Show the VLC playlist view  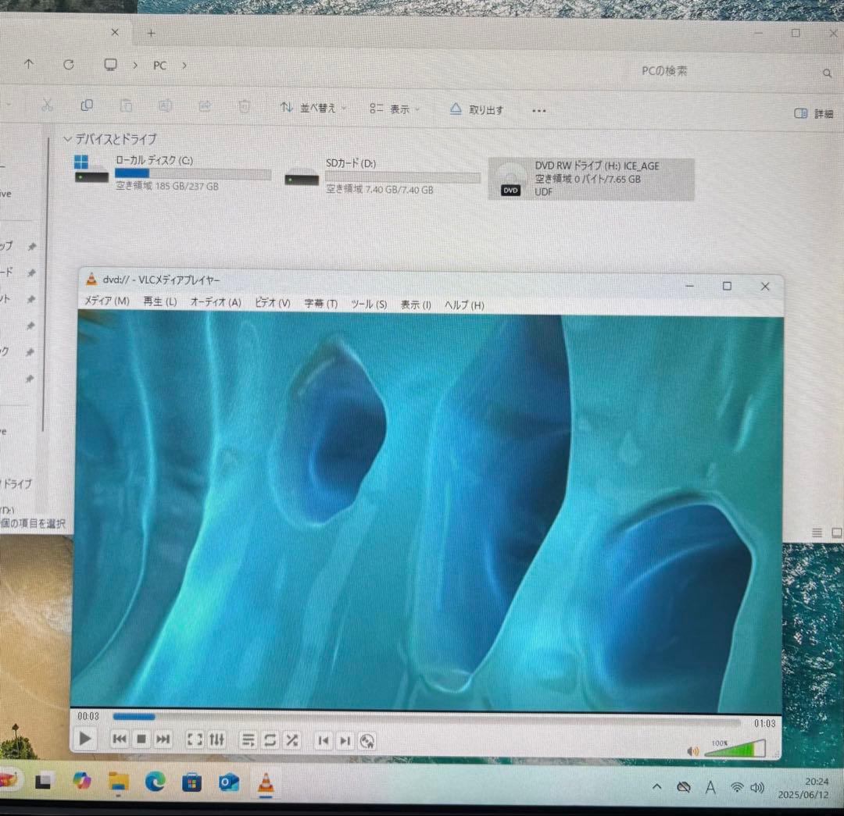[x=248, y=739]
